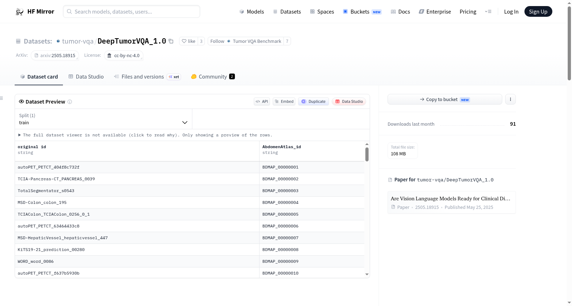The width and height of the screenshot is (572, 306).
Task: Select cell MSD-HepaticVessel_hepaticvessel_447
Action: pyautogui.click(x=137, y=238)
